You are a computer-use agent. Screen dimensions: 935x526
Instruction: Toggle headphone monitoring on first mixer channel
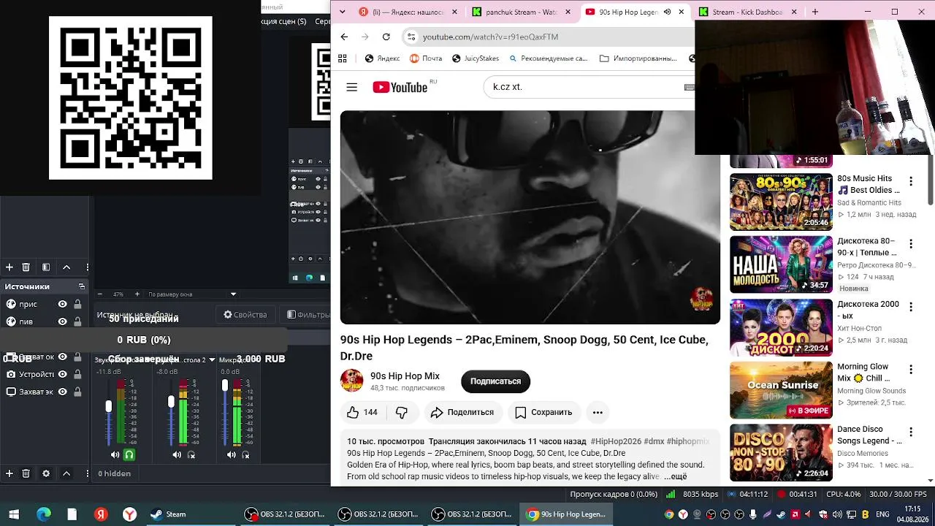tap(129, 454)
